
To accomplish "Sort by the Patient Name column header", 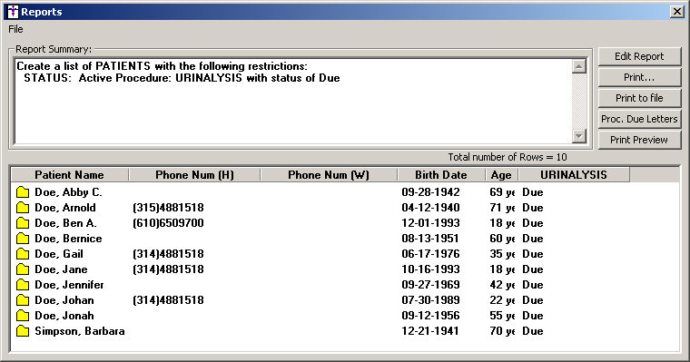I will (x=70, y=175).
